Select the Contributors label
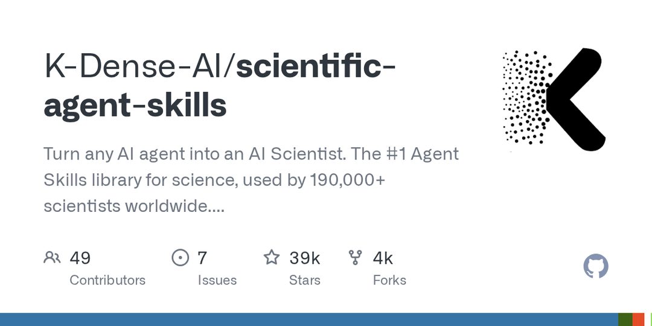The width and height of the screenshot is (652, 326). point(107,280)
